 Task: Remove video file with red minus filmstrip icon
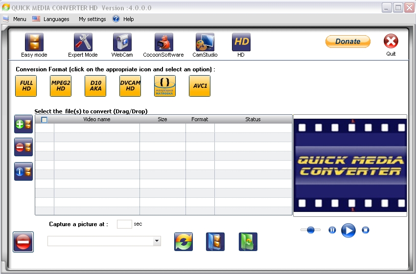[23, 147]
